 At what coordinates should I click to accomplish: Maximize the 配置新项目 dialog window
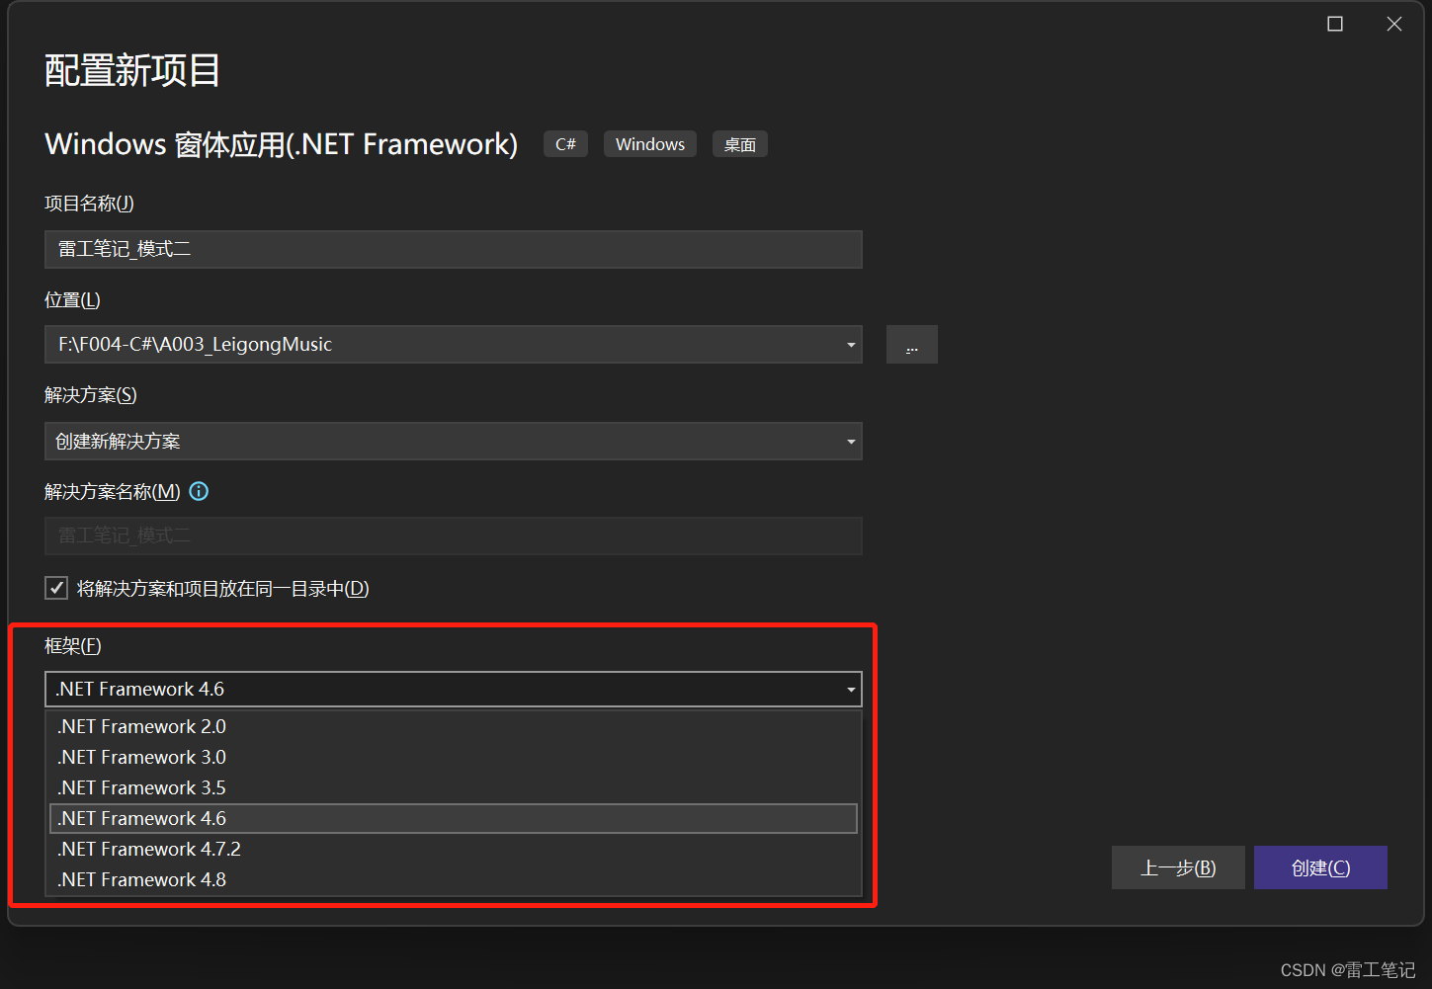click(1335, 24)
